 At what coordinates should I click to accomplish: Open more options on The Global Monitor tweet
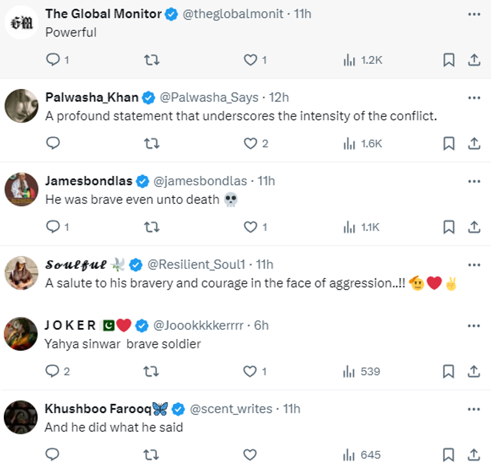474,14
